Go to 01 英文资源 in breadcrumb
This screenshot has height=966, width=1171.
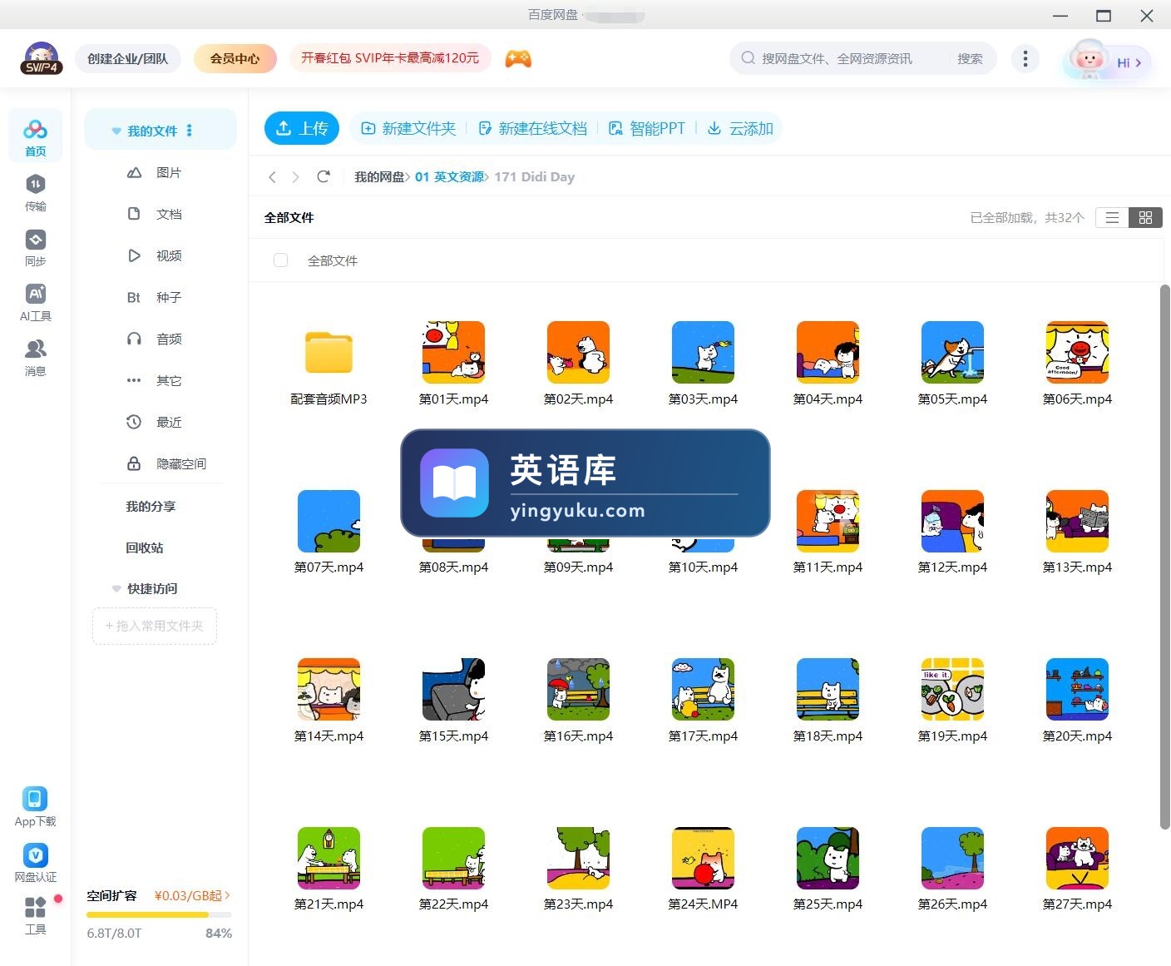(450, 176)
